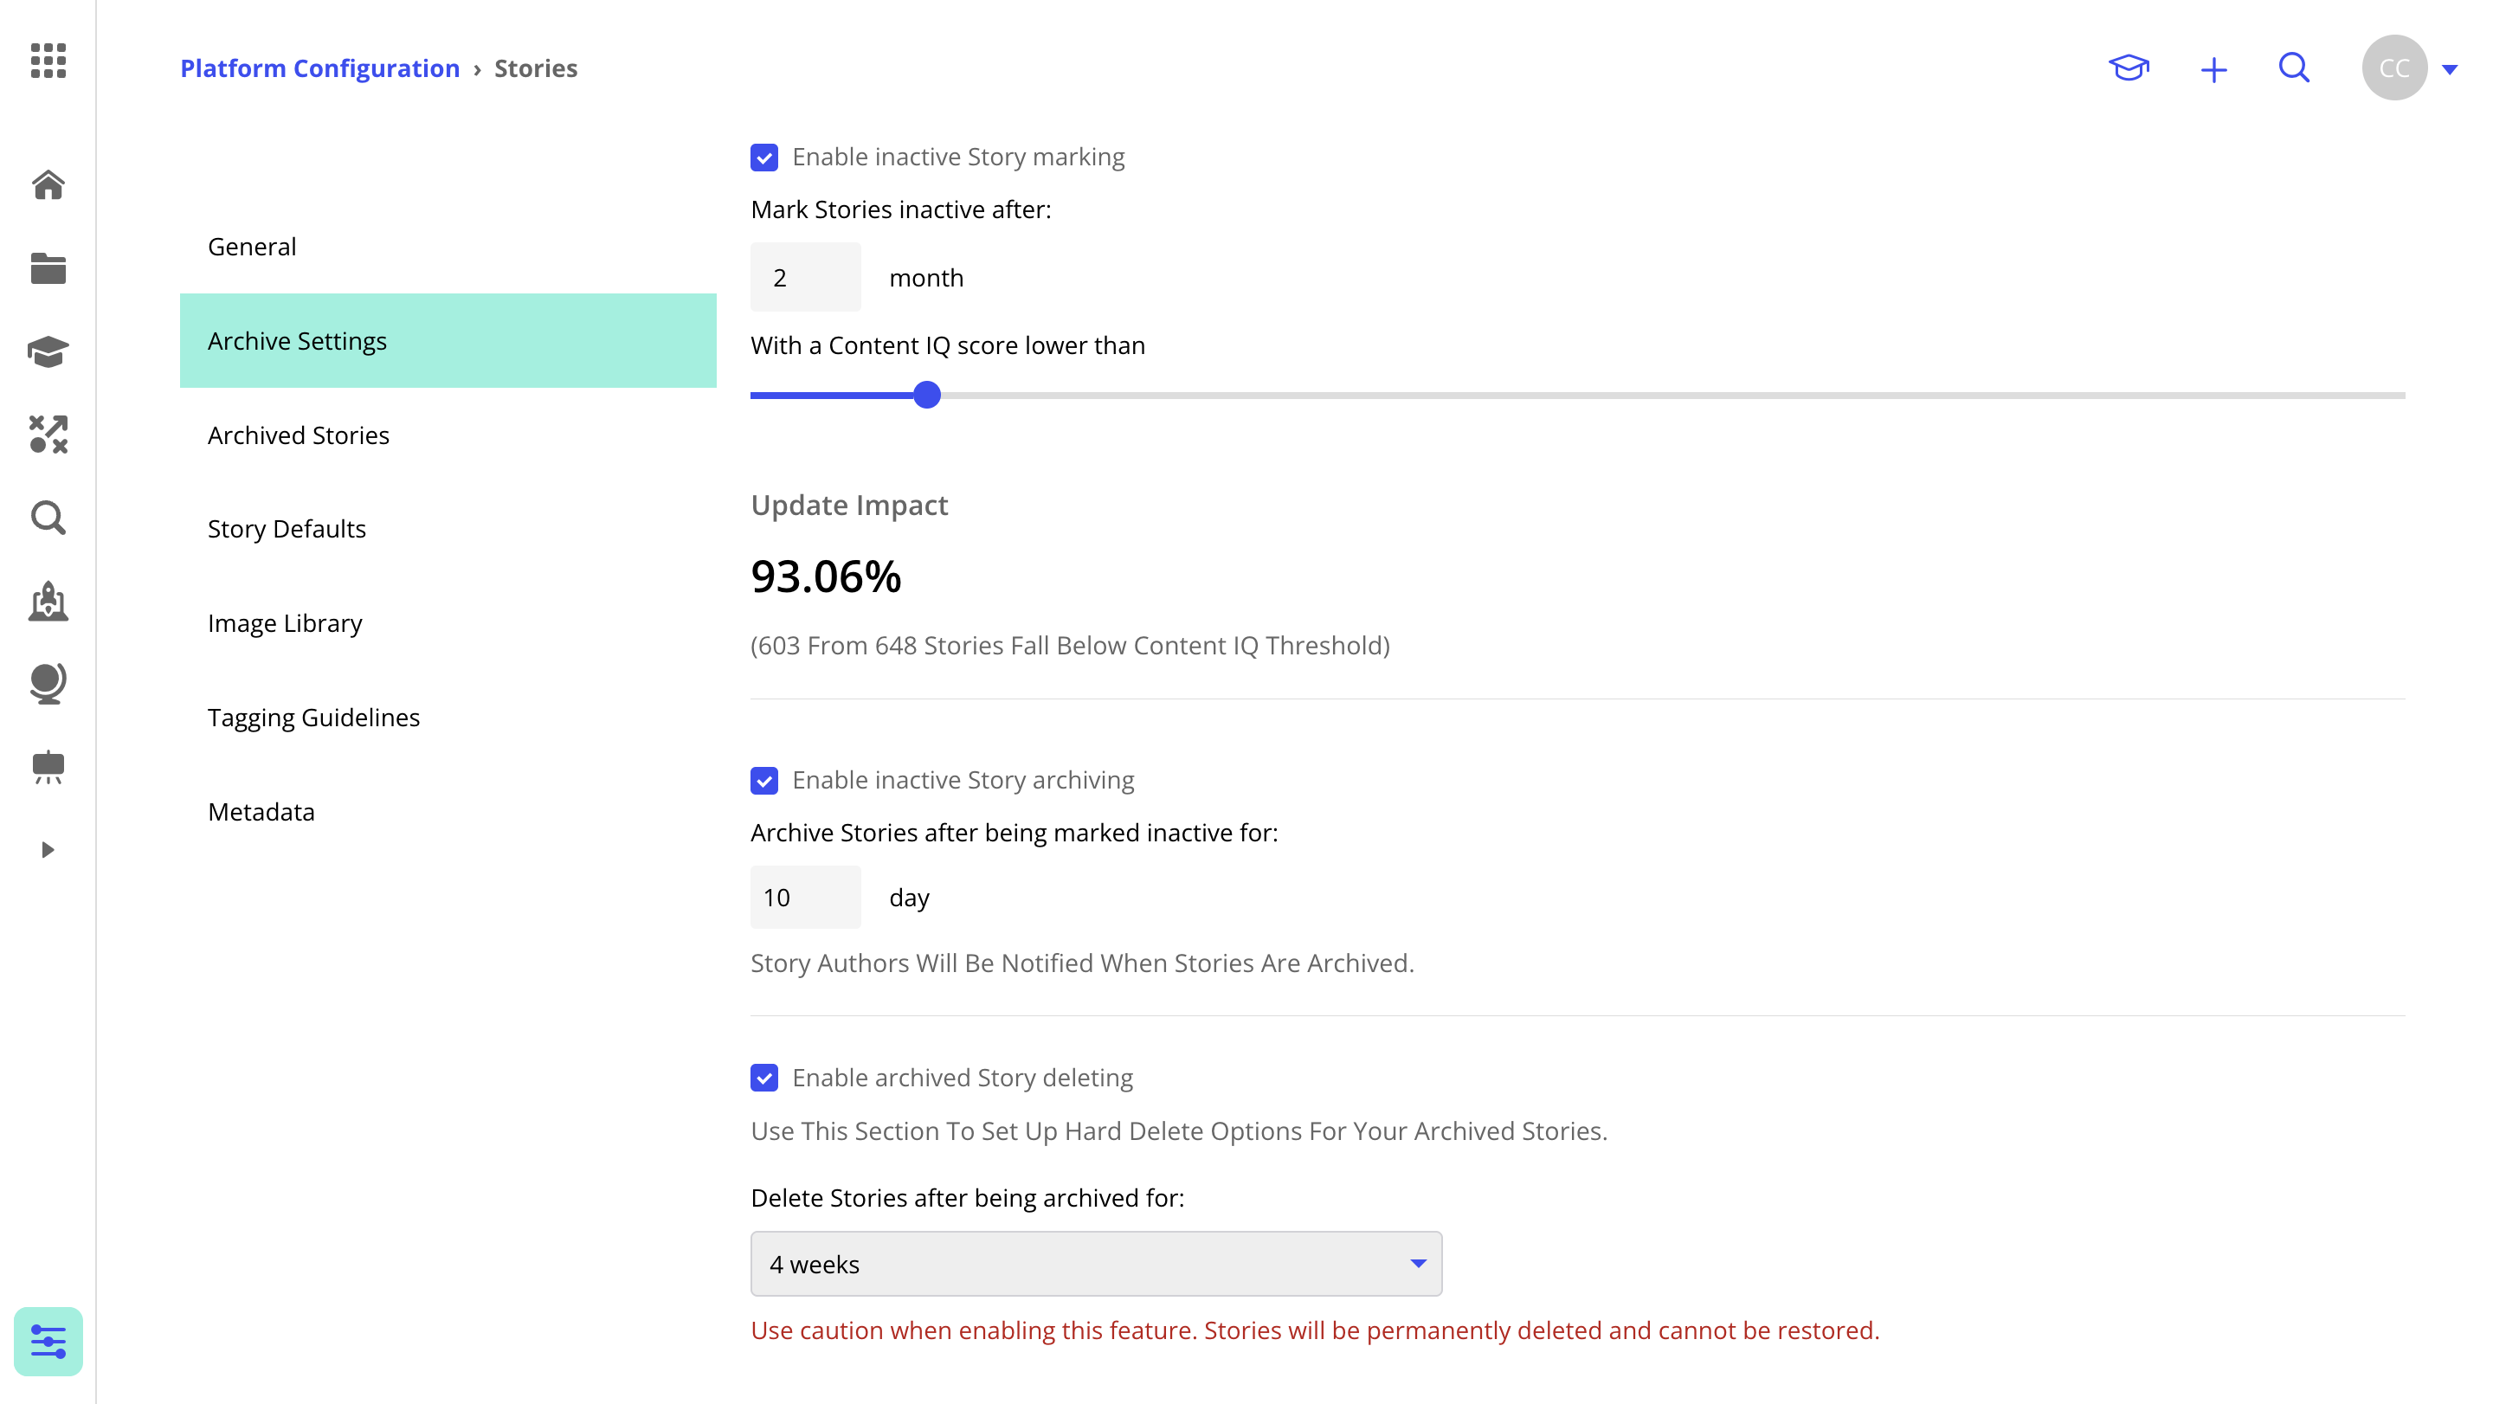
Task: Open the 4 weeks delete period dropdown
Action: (x=1096, y=1264)
